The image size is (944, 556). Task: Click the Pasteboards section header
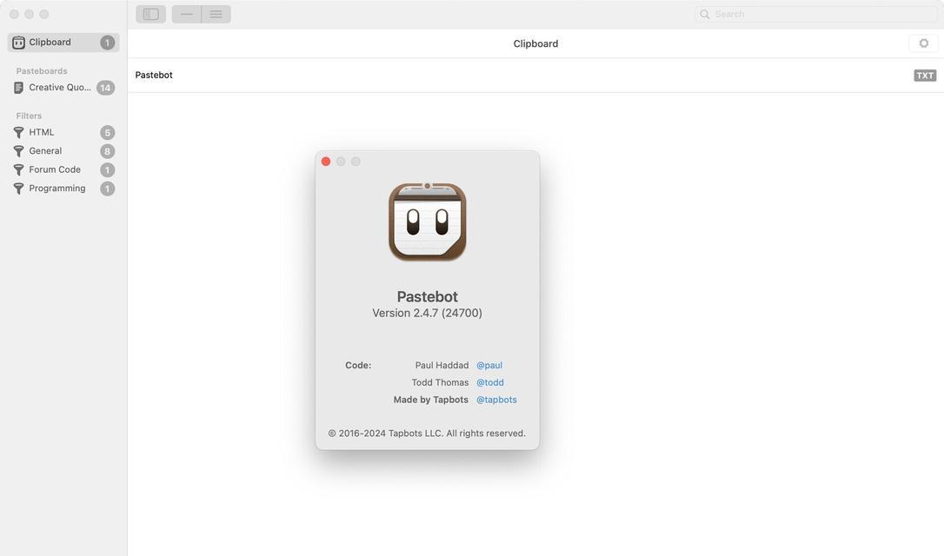tap(42, 71)
